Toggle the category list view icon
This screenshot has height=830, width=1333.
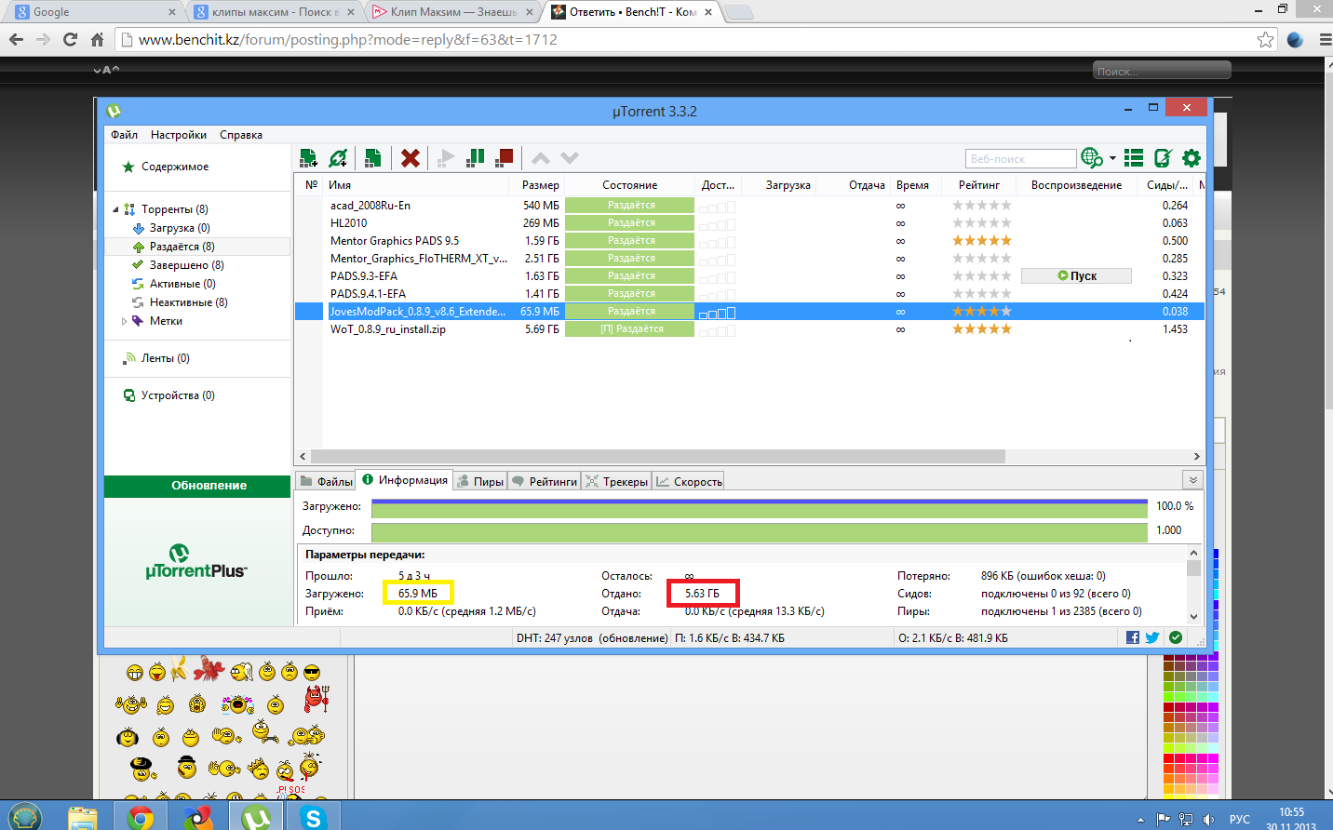point(1134,158)
